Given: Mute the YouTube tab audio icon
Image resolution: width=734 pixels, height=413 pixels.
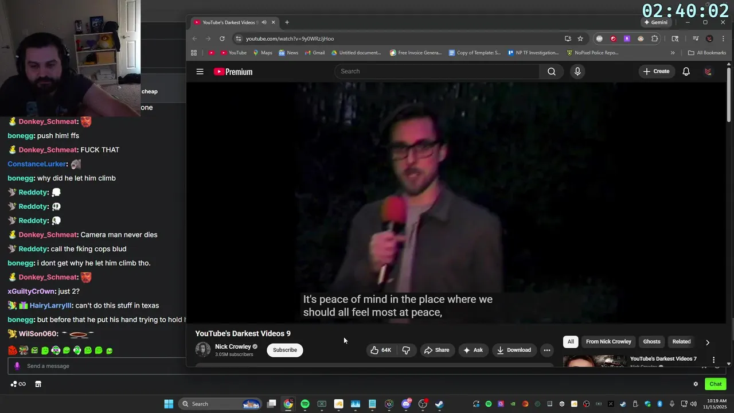Looking at the screenshot, I should click(x=264, y=22).
